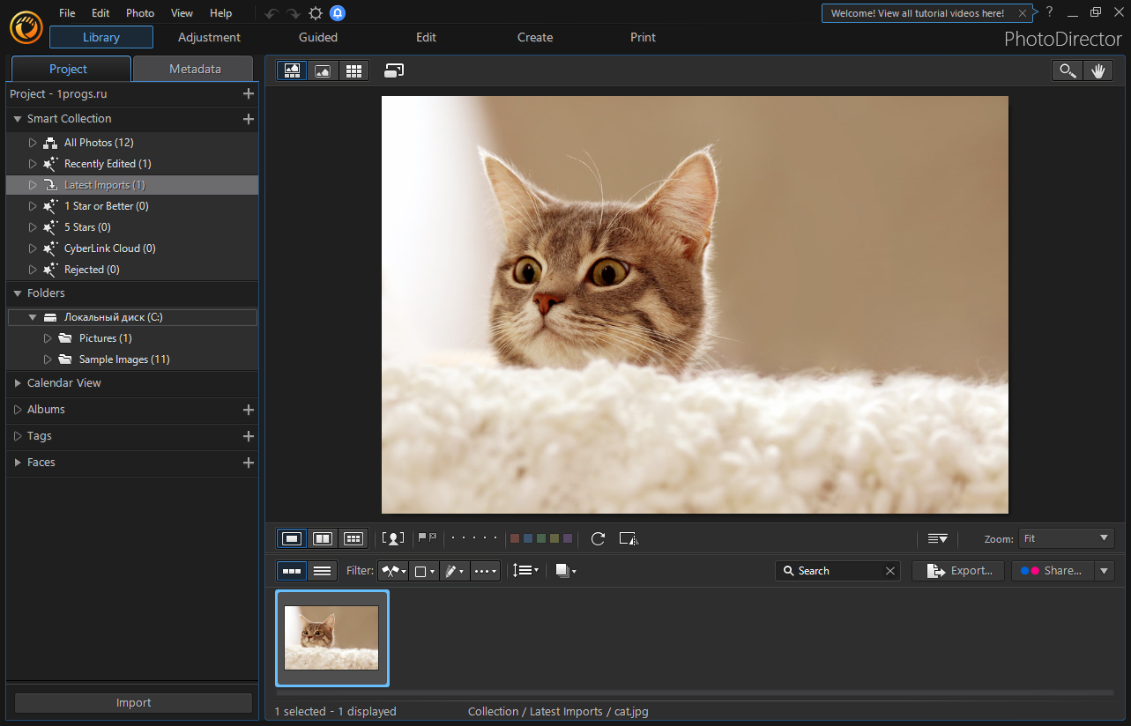Click the face tagging icon
The height and width of the screenshot is (726, 1131).
point(393,538)
